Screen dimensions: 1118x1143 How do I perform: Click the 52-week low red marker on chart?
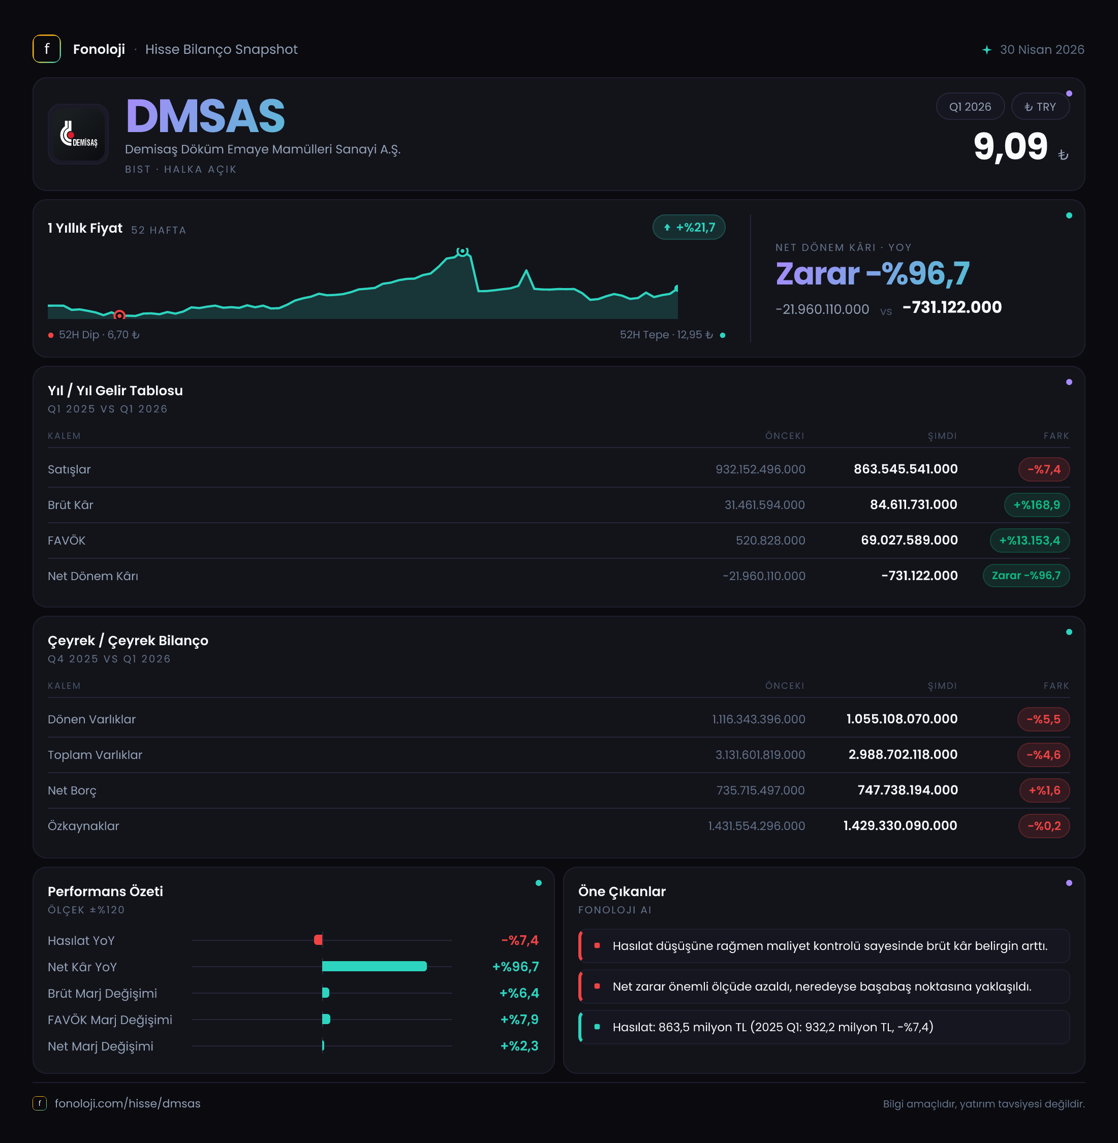(x=119, y=315)
